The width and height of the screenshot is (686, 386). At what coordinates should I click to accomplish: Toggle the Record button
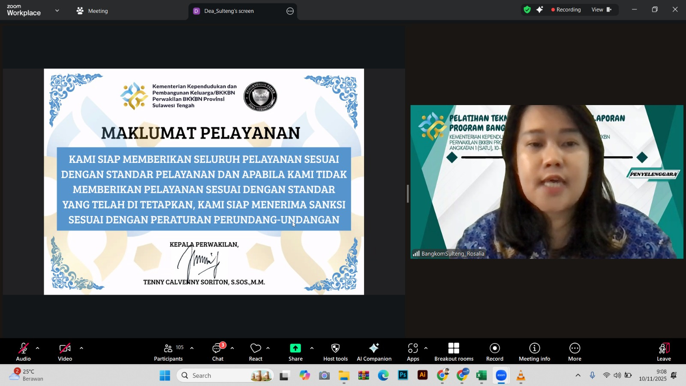click(x=495, y=352)
